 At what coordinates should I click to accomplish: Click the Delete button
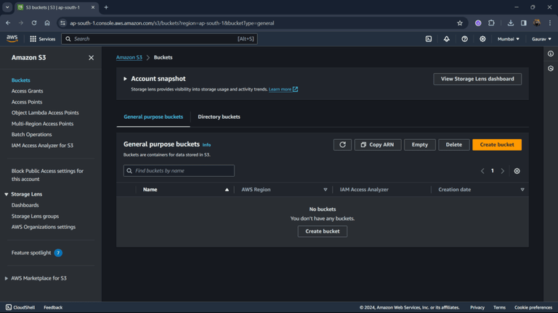point(453,145)
